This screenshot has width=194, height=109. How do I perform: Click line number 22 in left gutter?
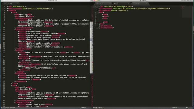pyautogui.click(x=4, y=53)
